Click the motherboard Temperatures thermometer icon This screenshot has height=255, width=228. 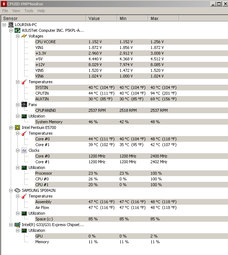24,82
